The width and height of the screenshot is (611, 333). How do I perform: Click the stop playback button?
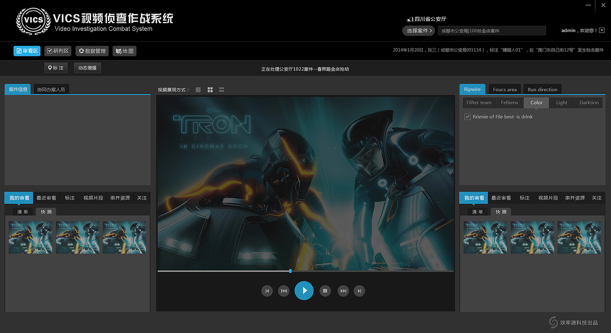325,291
